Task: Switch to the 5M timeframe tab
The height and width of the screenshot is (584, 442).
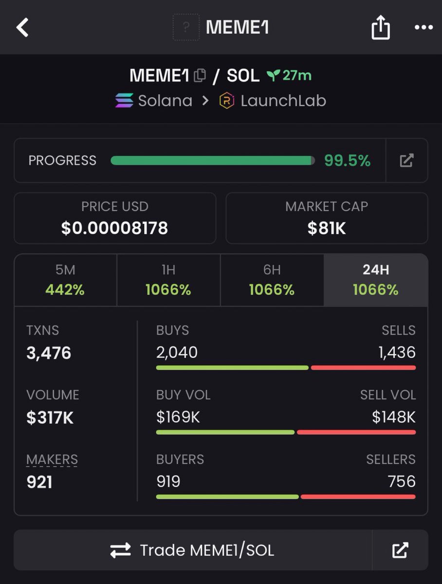Action: [x=65, y=280]
